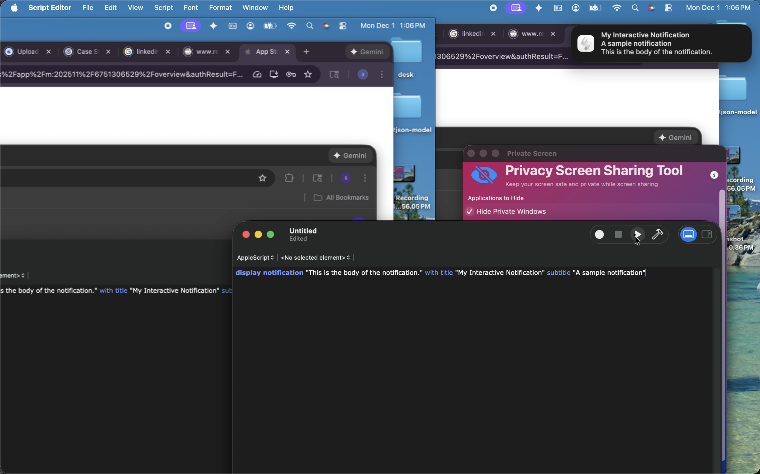Open the No selected element popup
The image size is (760, 474).
coord(315,258)
